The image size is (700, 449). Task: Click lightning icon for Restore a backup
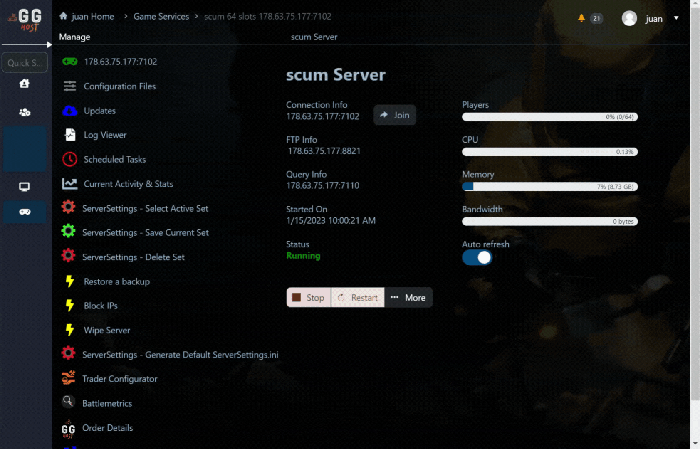(x=69, y=281)
